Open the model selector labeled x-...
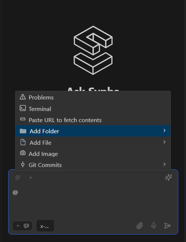The width and height of the screenshot is (186, 242). pyautogui.click(x=45, y=226)
